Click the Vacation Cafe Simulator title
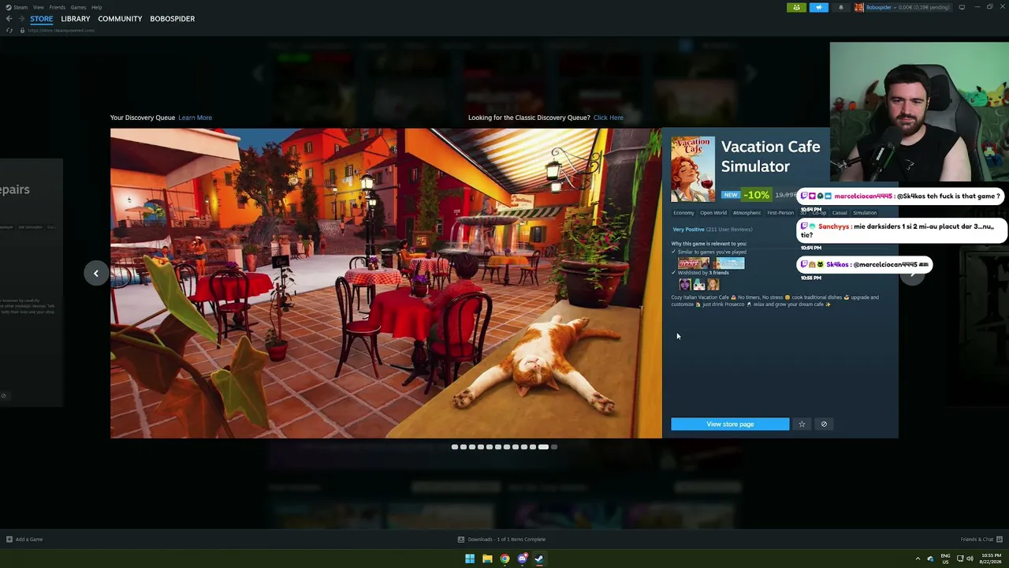The height and width of the screenshot is (568, 1009). [x=770, y=156]
